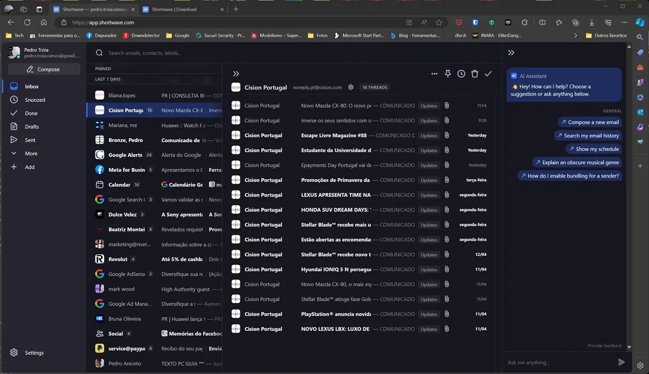
Task: Click the Updates label on 'PlayStation® anuncia' email
Action: [x=429, y=314]
